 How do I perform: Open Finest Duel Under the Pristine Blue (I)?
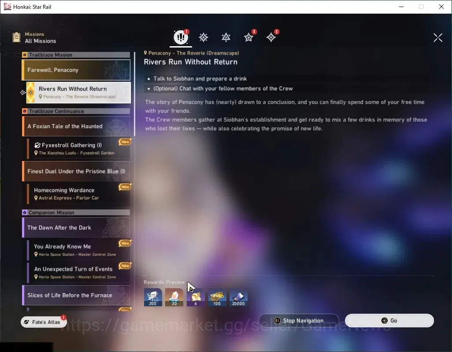click(76, 171)
